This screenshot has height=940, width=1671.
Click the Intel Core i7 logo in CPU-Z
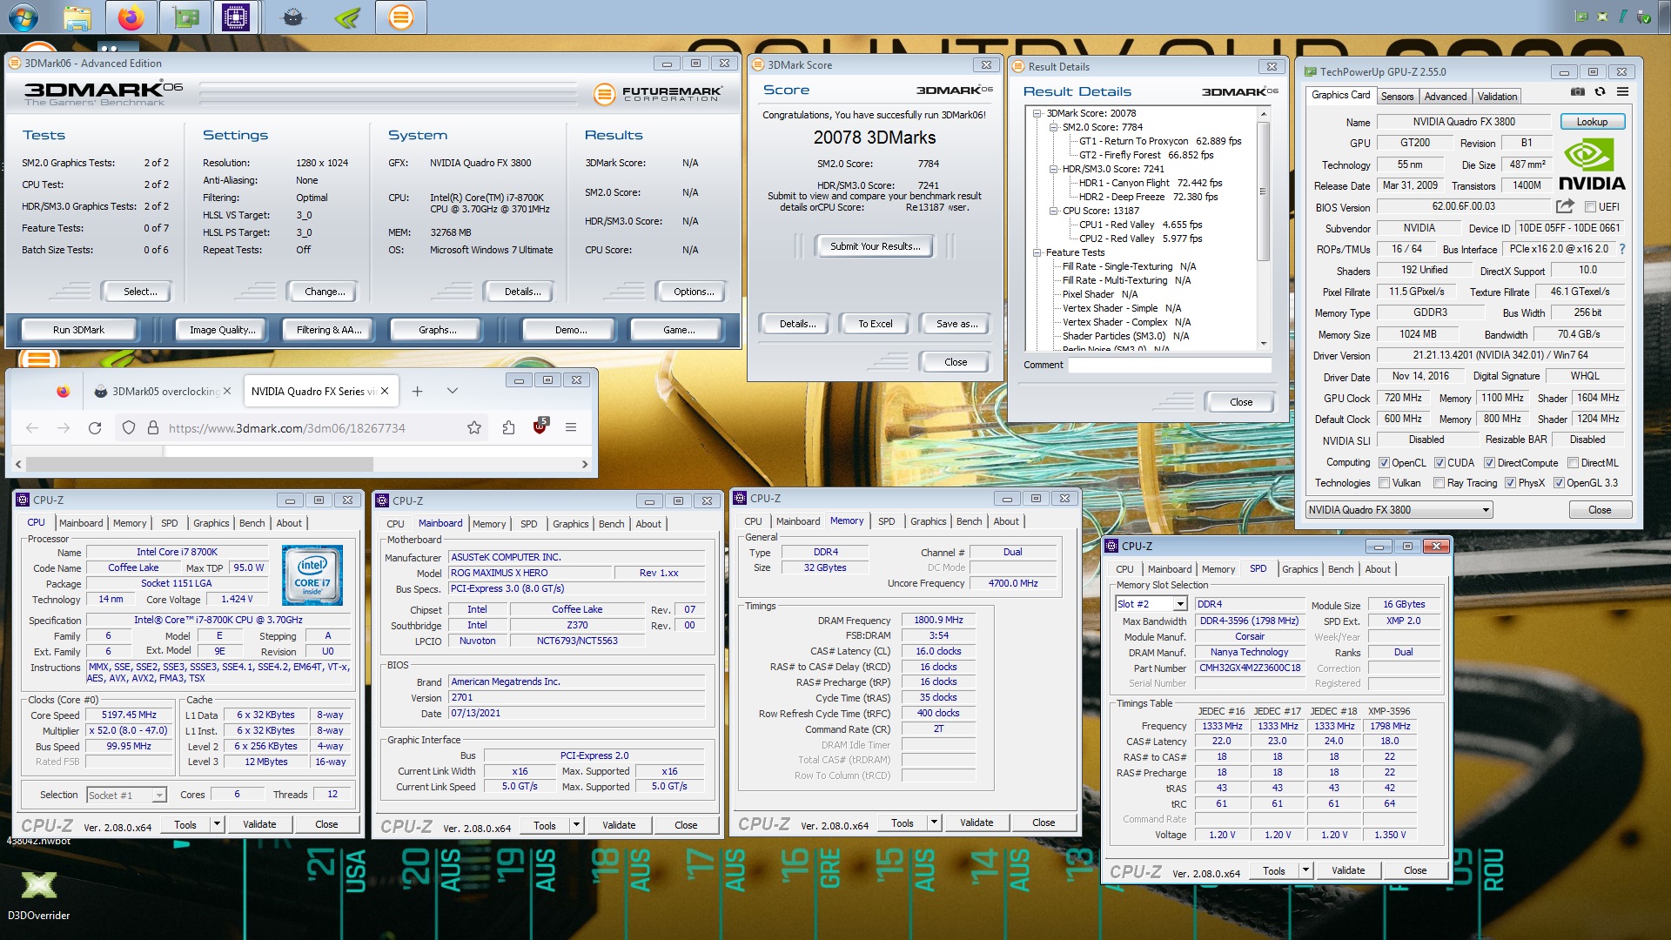pyautogui.click(x=312, y=574)
